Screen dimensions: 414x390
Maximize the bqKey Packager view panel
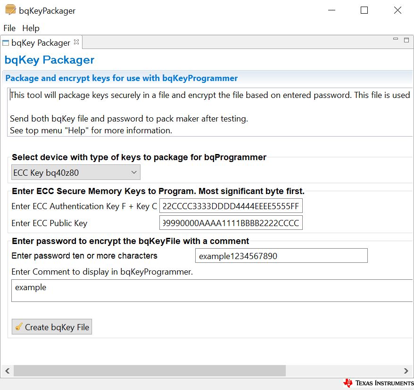(x=406, y=41)
